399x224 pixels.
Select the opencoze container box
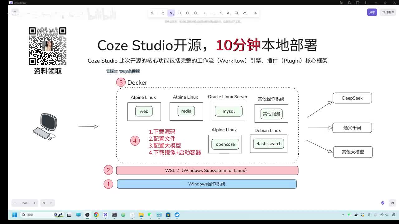(x=225, y=144)
